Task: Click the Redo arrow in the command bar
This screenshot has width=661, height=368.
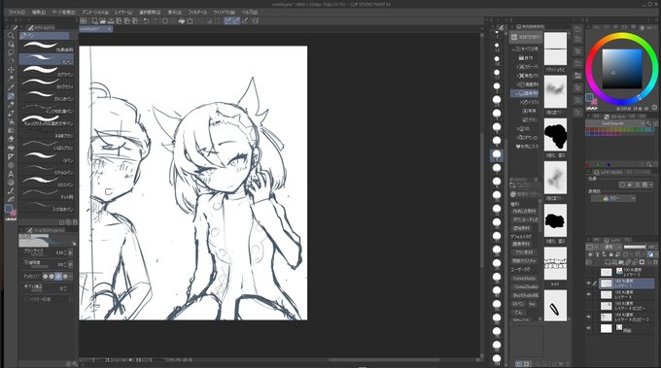Action: click(x=155, y=20)
